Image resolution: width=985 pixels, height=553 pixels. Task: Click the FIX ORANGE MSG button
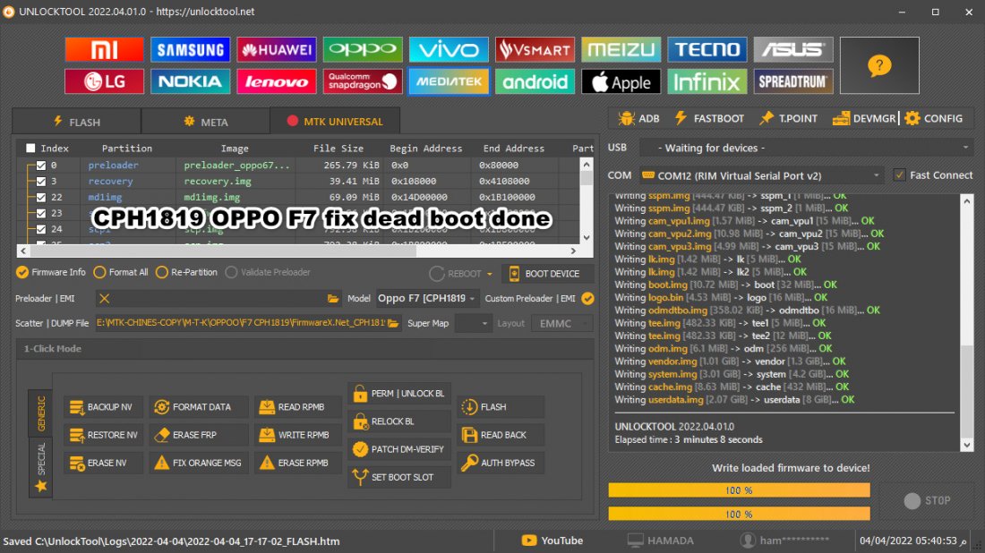click(199, 463)
